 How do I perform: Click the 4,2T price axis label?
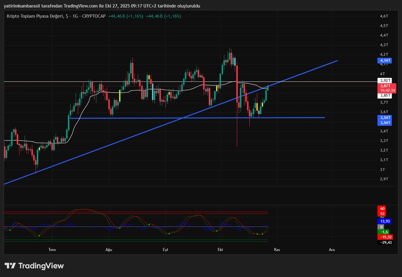point(384,54)
